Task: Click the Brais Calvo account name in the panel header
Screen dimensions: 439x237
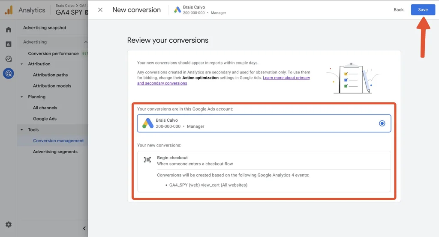Action: (194, 7)
